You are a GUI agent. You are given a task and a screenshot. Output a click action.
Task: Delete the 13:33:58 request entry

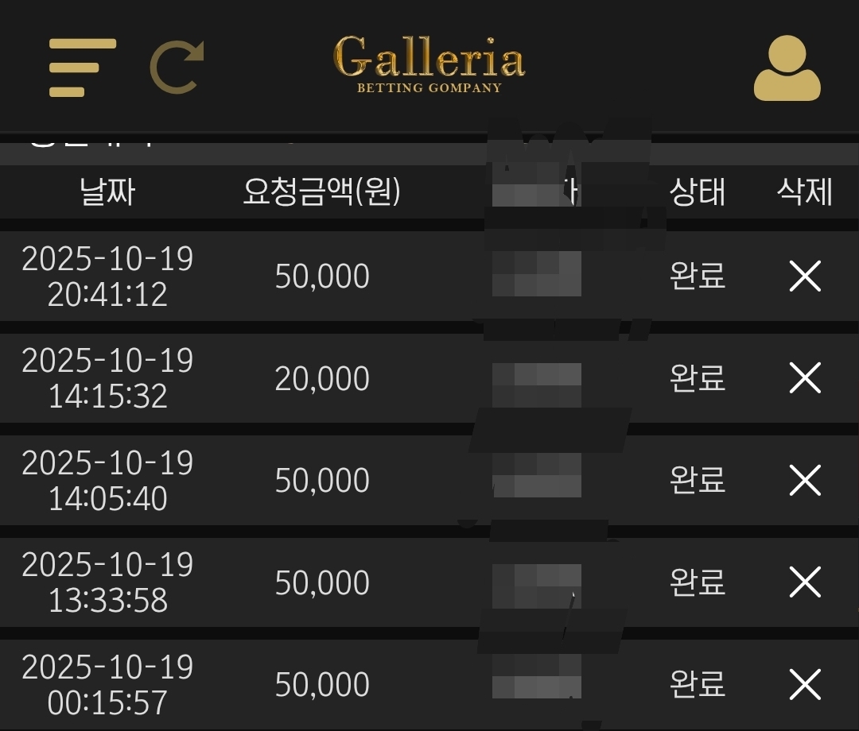point(805,582)
